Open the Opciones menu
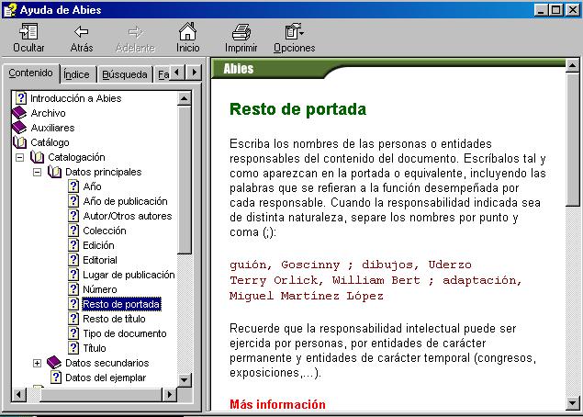Image resolution: width=583 pixels, height=417 pixels. [x=294, y=37]
